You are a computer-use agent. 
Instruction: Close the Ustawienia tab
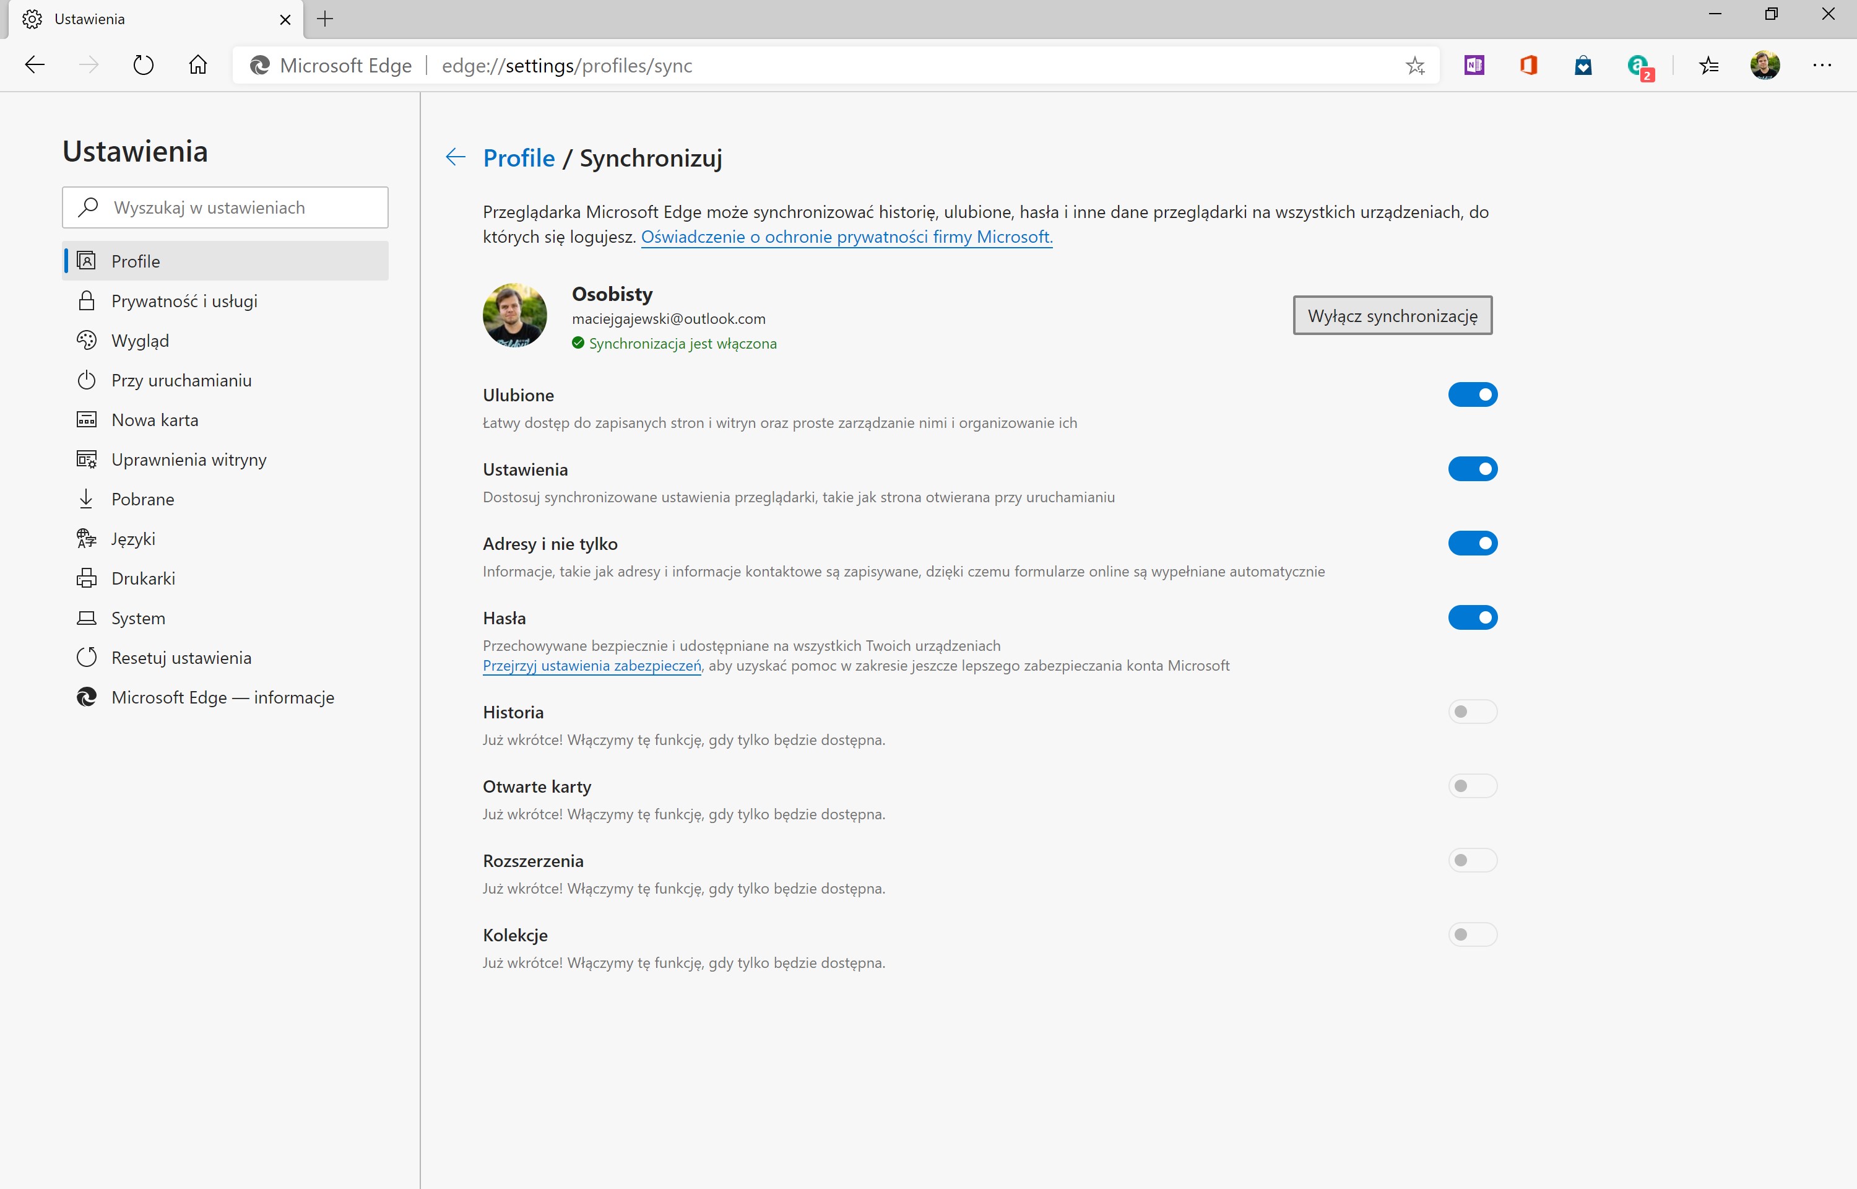pos(285,19)
